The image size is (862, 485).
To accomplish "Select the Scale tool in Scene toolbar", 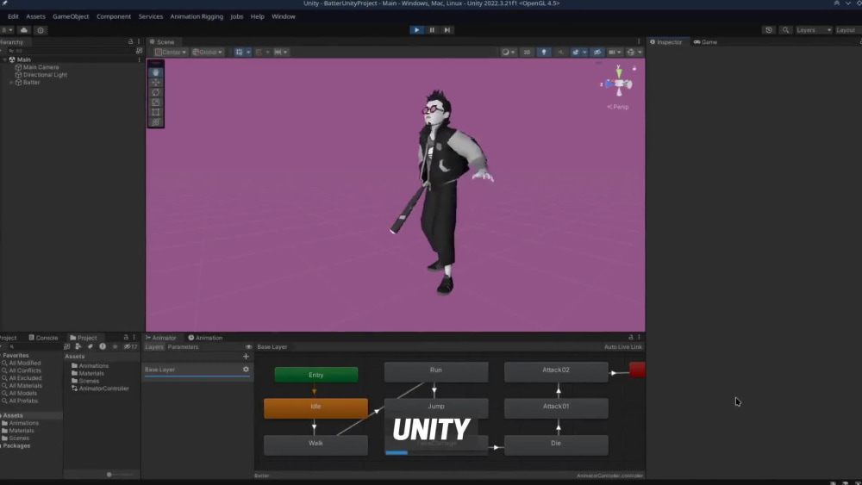I will point(155,103).
